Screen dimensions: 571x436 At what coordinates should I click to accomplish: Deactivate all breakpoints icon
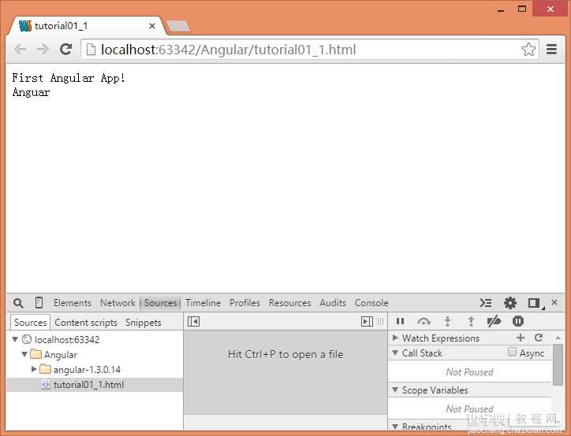pos(494,321)
